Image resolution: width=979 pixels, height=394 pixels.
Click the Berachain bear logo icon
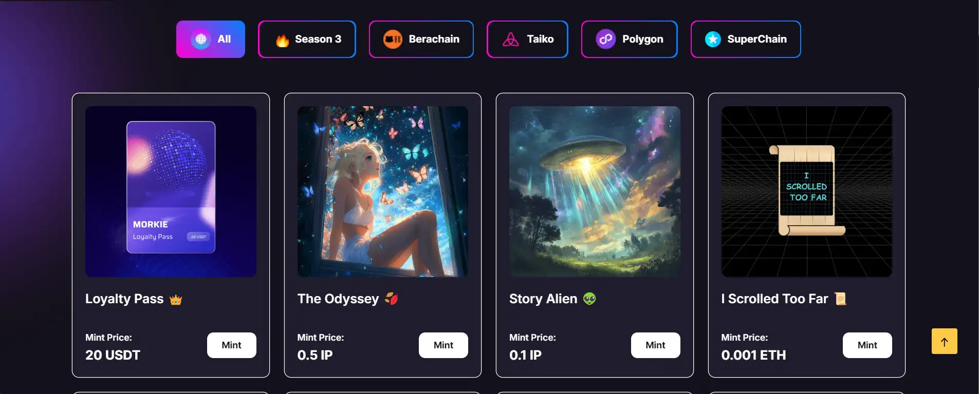(393, 39)
